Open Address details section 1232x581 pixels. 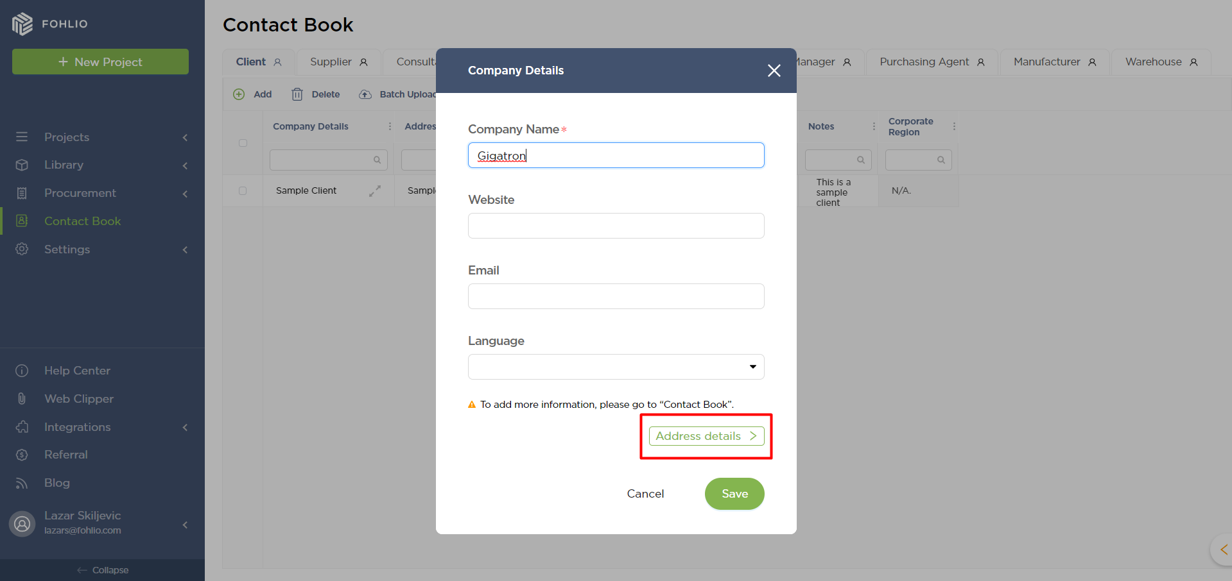coord(706,436)
